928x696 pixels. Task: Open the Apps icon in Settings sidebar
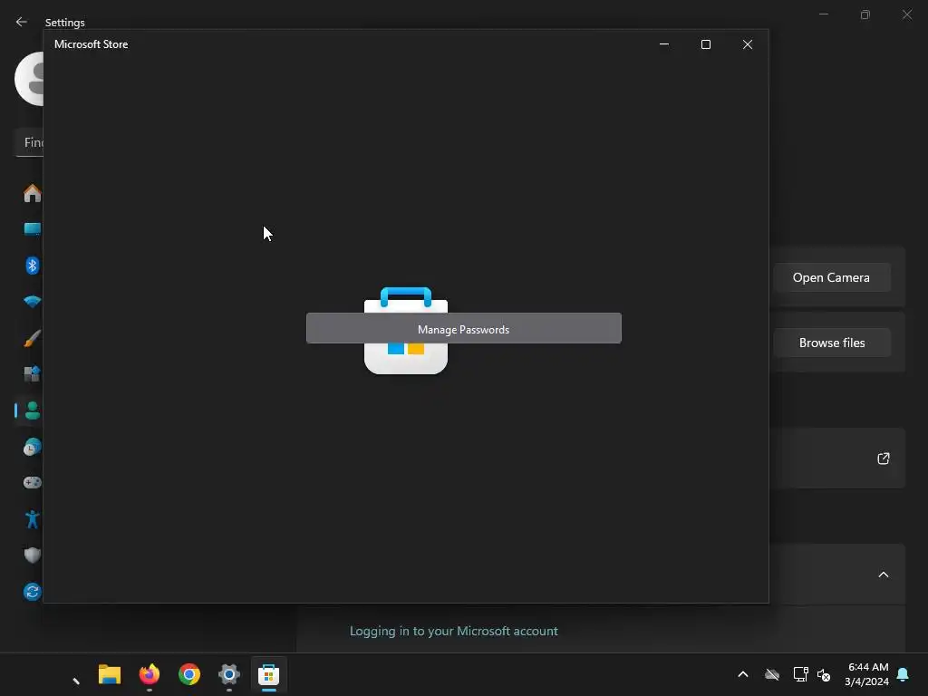pos(32,374)
